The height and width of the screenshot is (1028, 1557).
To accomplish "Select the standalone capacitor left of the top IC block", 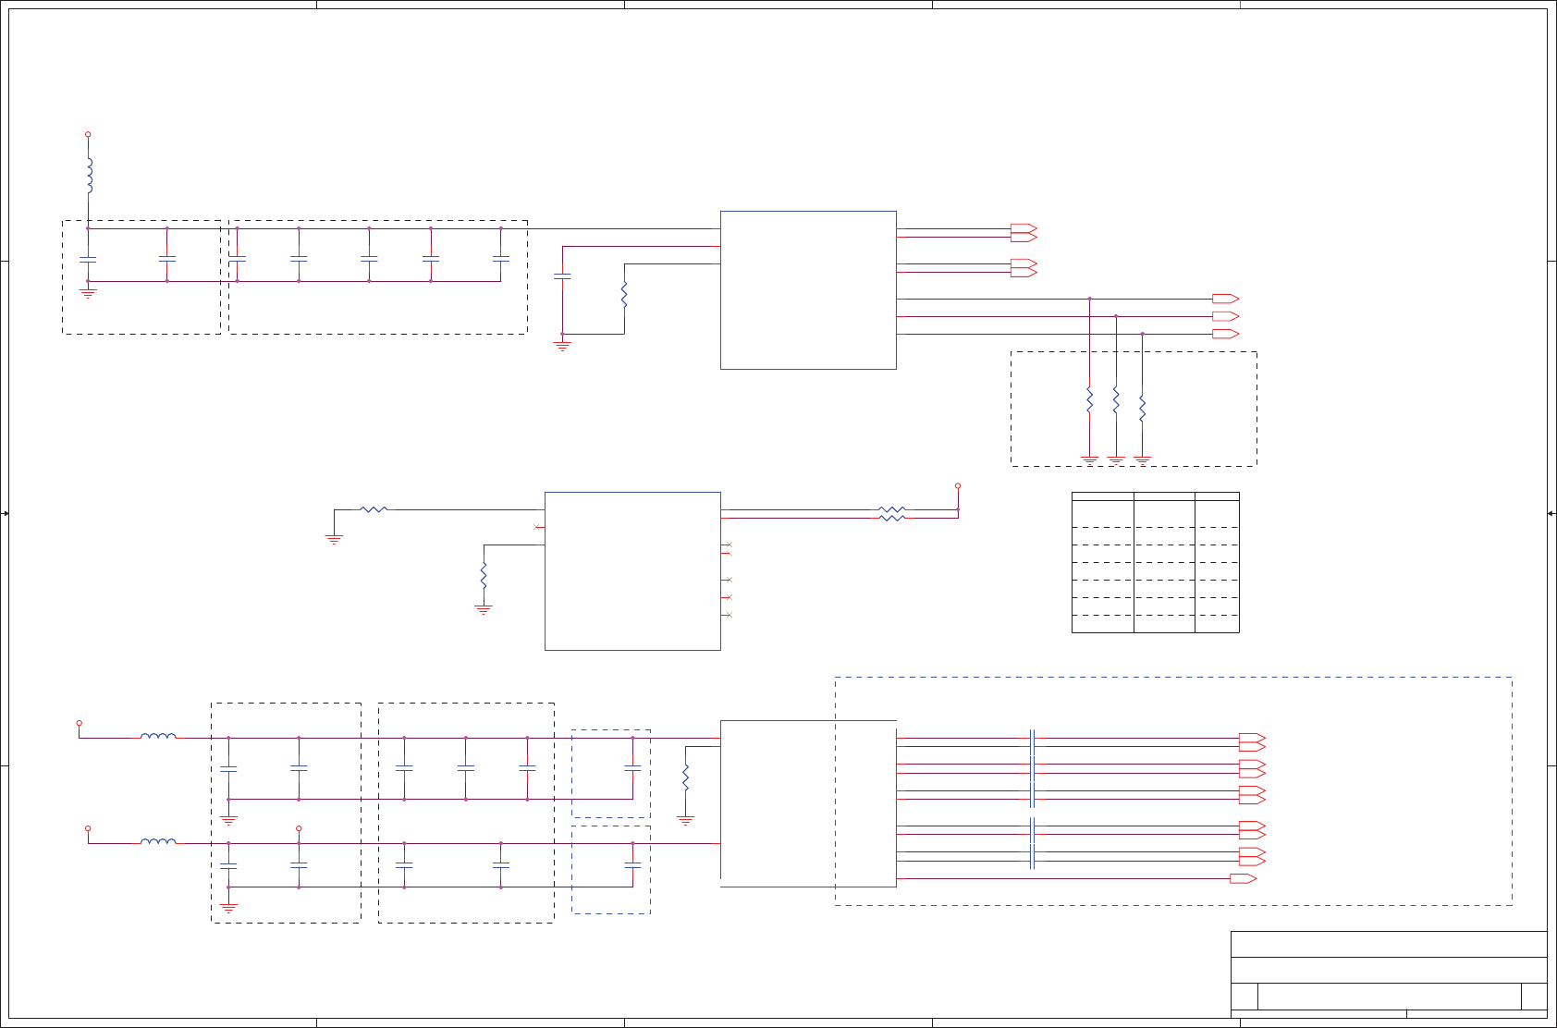I will pos(562,275).
